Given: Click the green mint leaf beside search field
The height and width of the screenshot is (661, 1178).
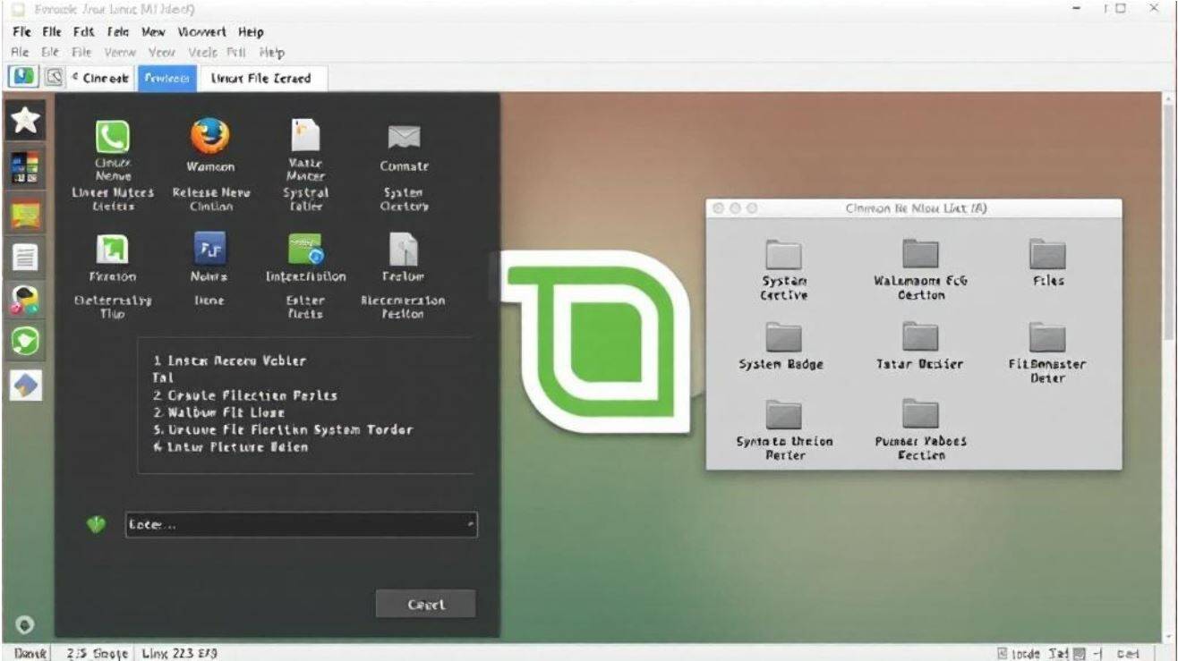Looking at the screenshot, I should pos(96,525).
